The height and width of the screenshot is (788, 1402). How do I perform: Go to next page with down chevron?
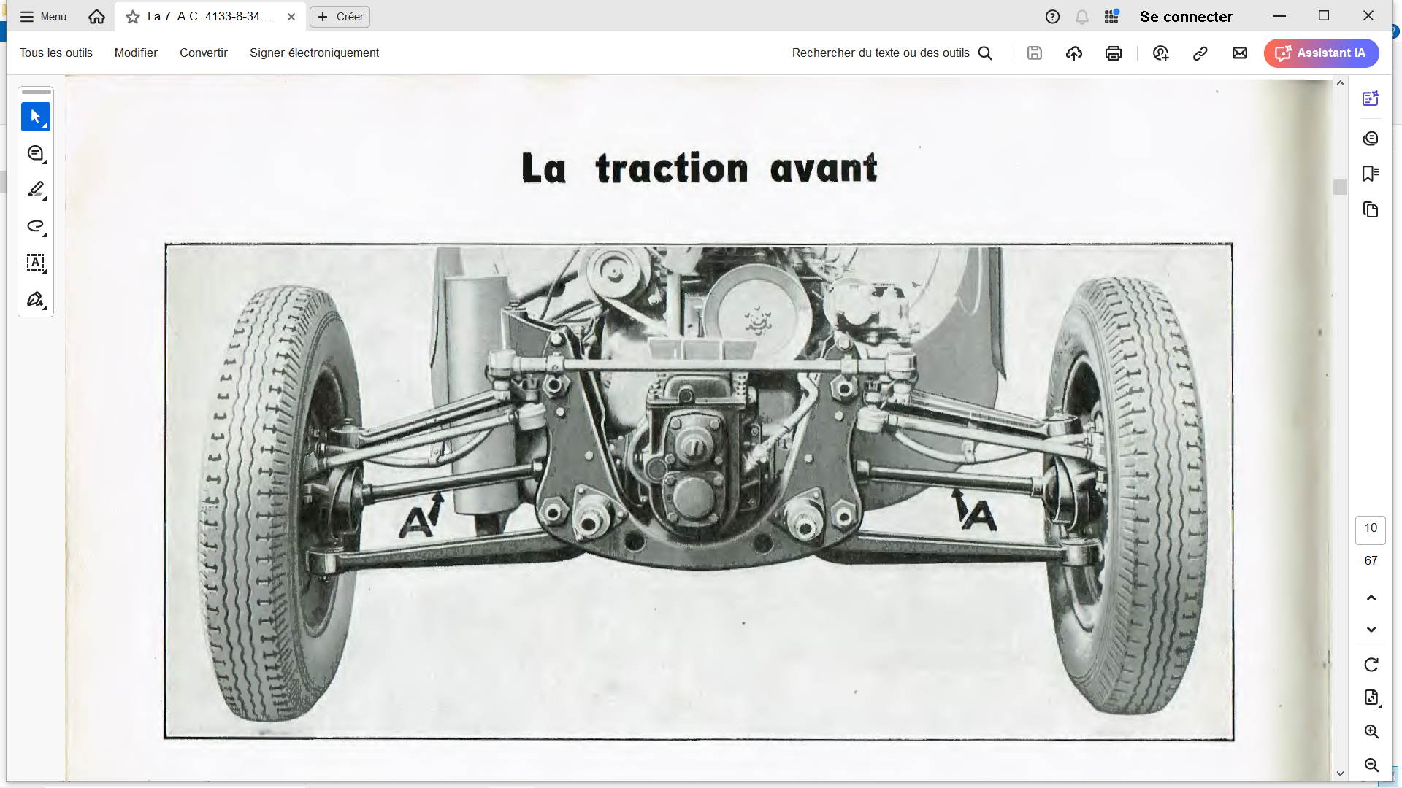(x=1371, y=629)
